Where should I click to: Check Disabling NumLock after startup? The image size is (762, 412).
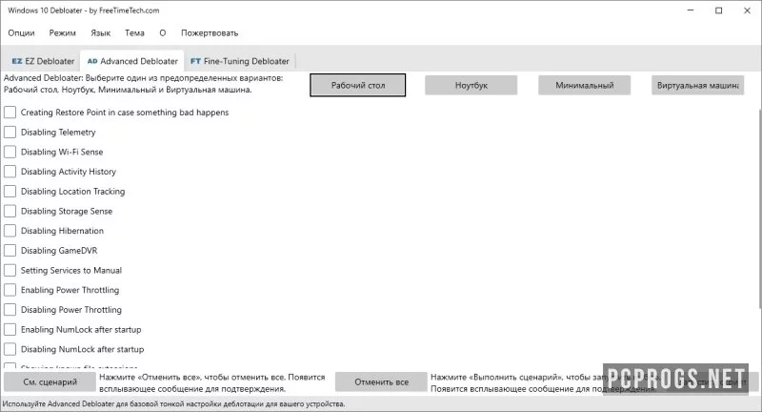coord(10,349)
